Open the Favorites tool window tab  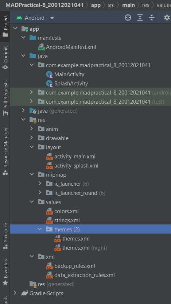pyautogui.click(x=5, y=272)
